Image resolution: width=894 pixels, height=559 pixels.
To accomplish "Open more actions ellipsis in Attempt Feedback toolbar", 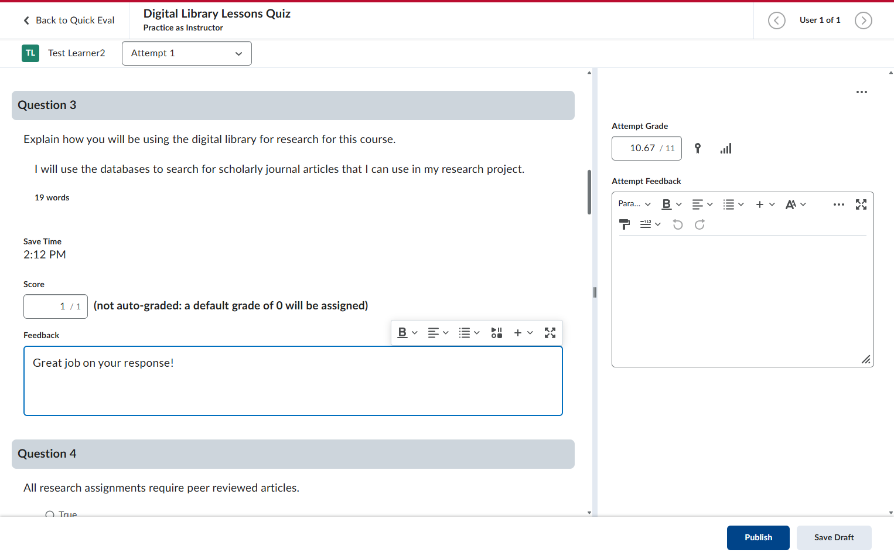I will 838,204.
